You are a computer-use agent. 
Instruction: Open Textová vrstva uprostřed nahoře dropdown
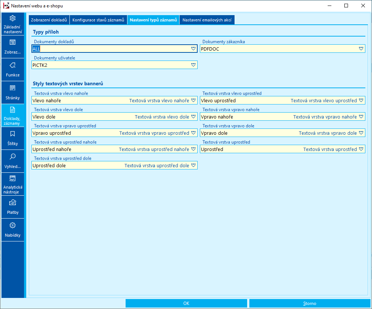[x=193, y=149]
